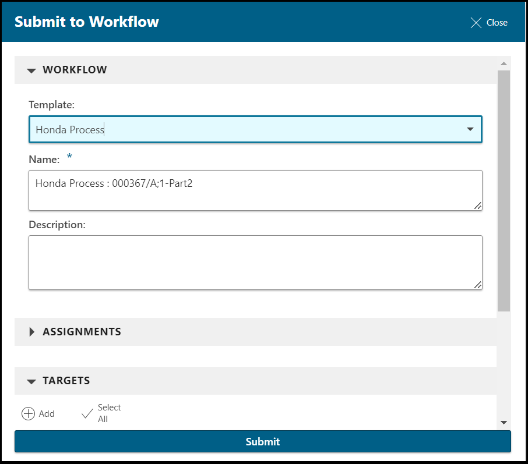Click the Select All checkmark icon
Viewport: 528px width, 464px height.
tap(87, 414)
